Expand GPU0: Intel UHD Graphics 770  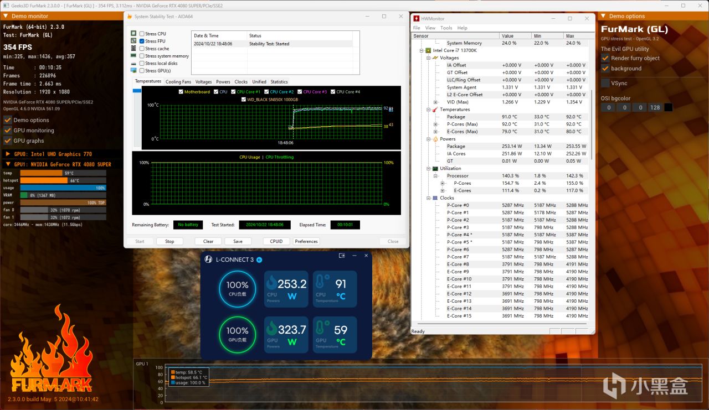[8, 154]
